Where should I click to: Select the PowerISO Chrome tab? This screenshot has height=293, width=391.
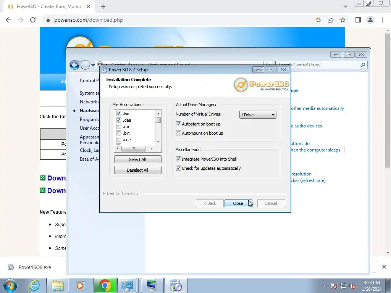[48, 6]
